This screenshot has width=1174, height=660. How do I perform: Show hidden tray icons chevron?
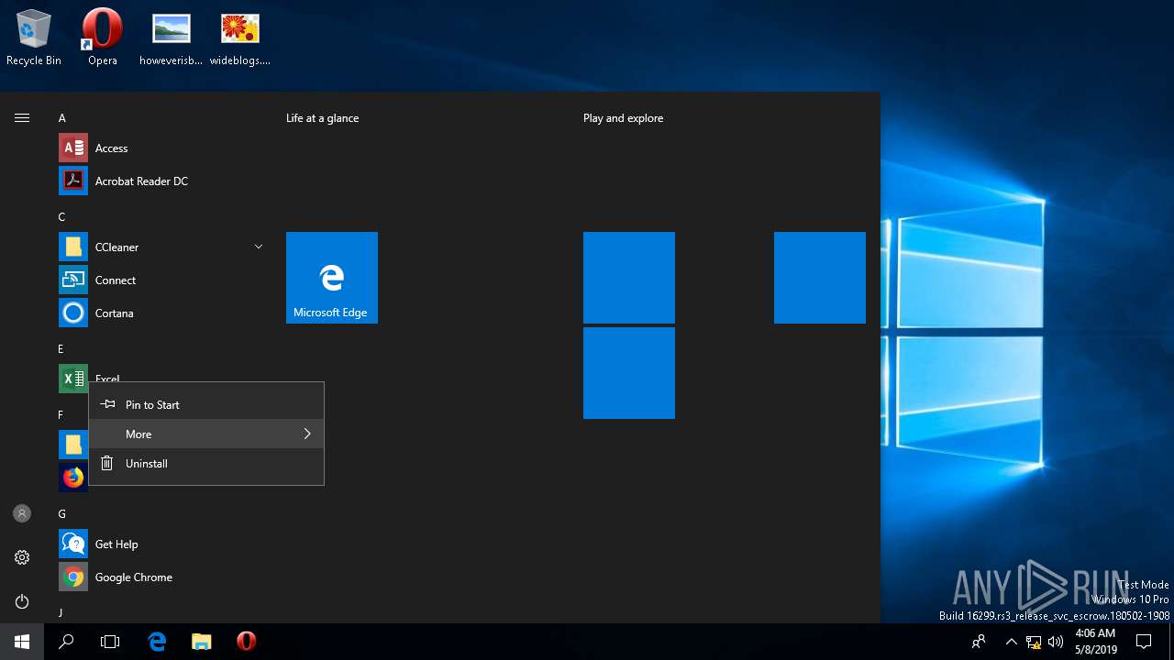[1011, 642]
